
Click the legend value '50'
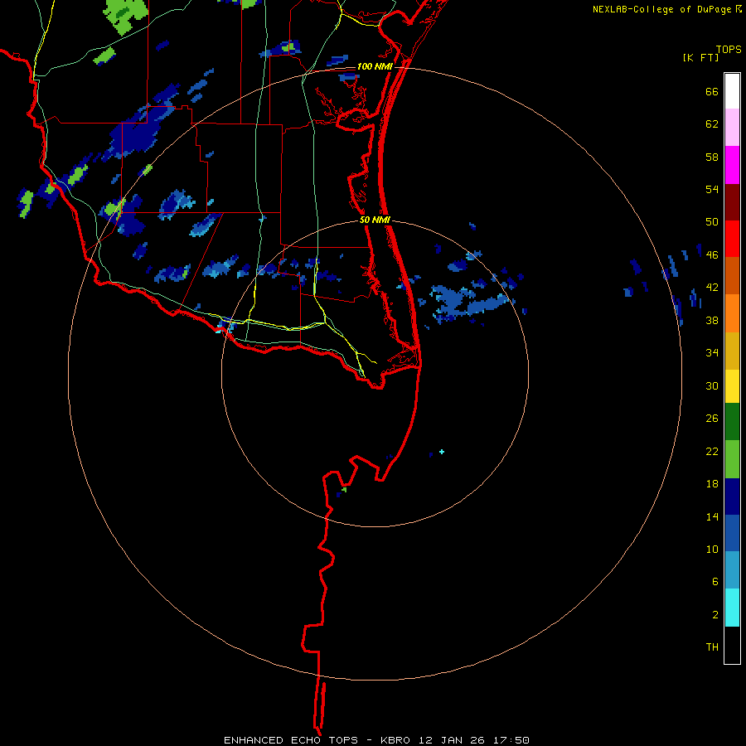pos(712,222)
